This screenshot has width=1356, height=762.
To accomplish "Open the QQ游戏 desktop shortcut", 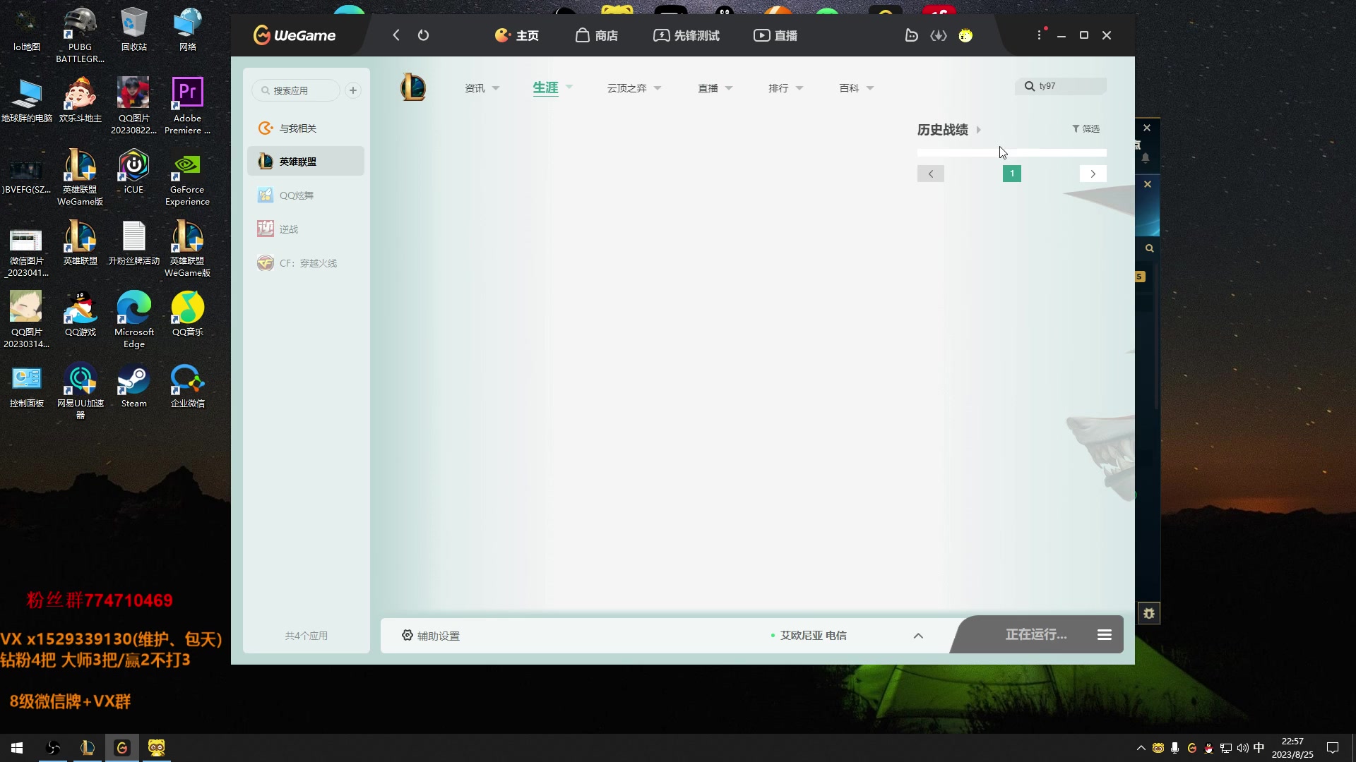I will tap(80, 314).
